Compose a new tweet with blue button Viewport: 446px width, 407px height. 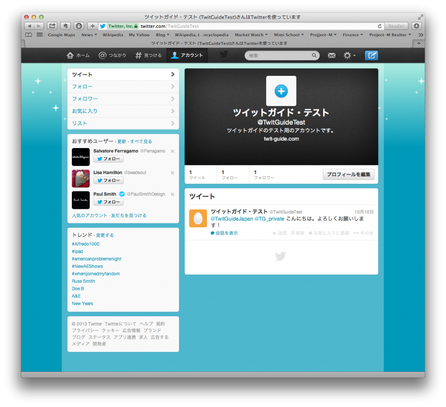pyautogui.click(x=372, y=55)
